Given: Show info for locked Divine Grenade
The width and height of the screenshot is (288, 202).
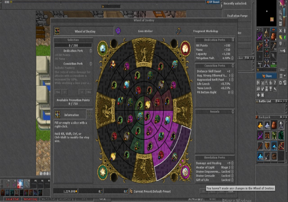Looking at the screenshot, I should 232,176.
